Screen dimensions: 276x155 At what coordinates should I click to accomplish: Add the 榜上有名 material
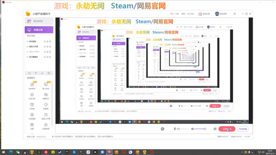pyautogui.click(x=46, y=86)
